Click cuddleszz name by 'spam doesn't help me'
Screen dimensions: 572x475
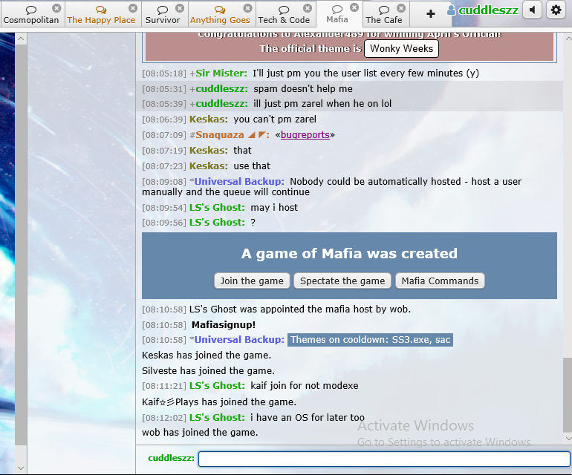click(222, 89)
